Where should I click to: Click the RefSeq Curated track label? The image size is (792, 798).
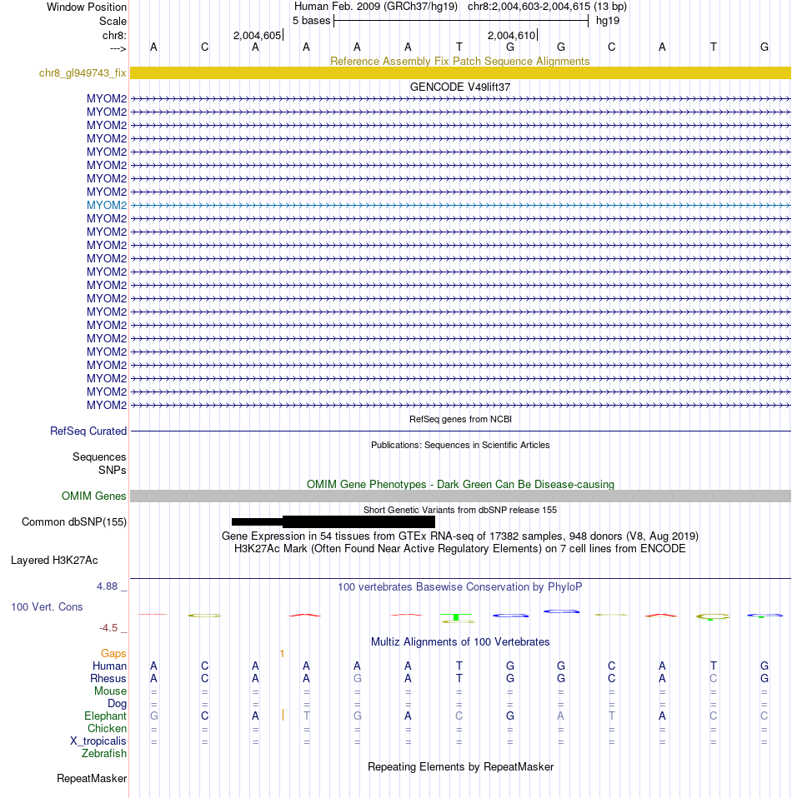coord(88,431)
